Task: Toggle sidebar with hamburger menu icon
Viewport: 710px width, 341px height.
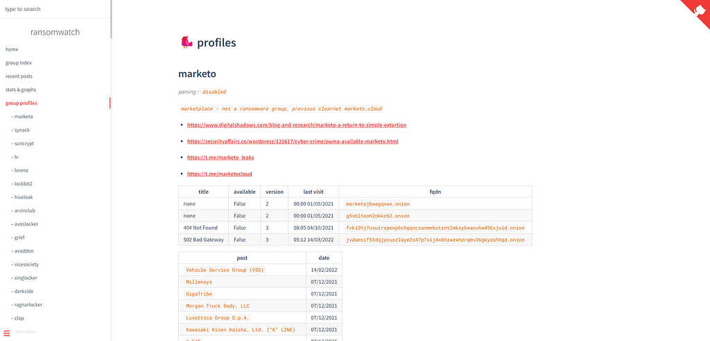Action: [7, 333]
